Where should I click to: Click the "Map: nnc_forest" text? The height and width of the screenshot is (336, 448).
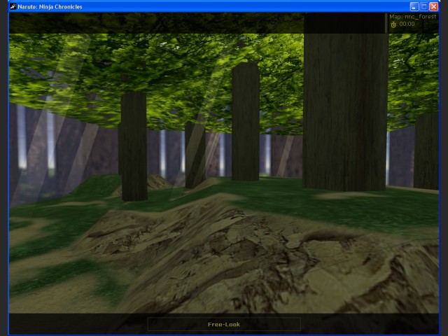[x=413, y=17]
